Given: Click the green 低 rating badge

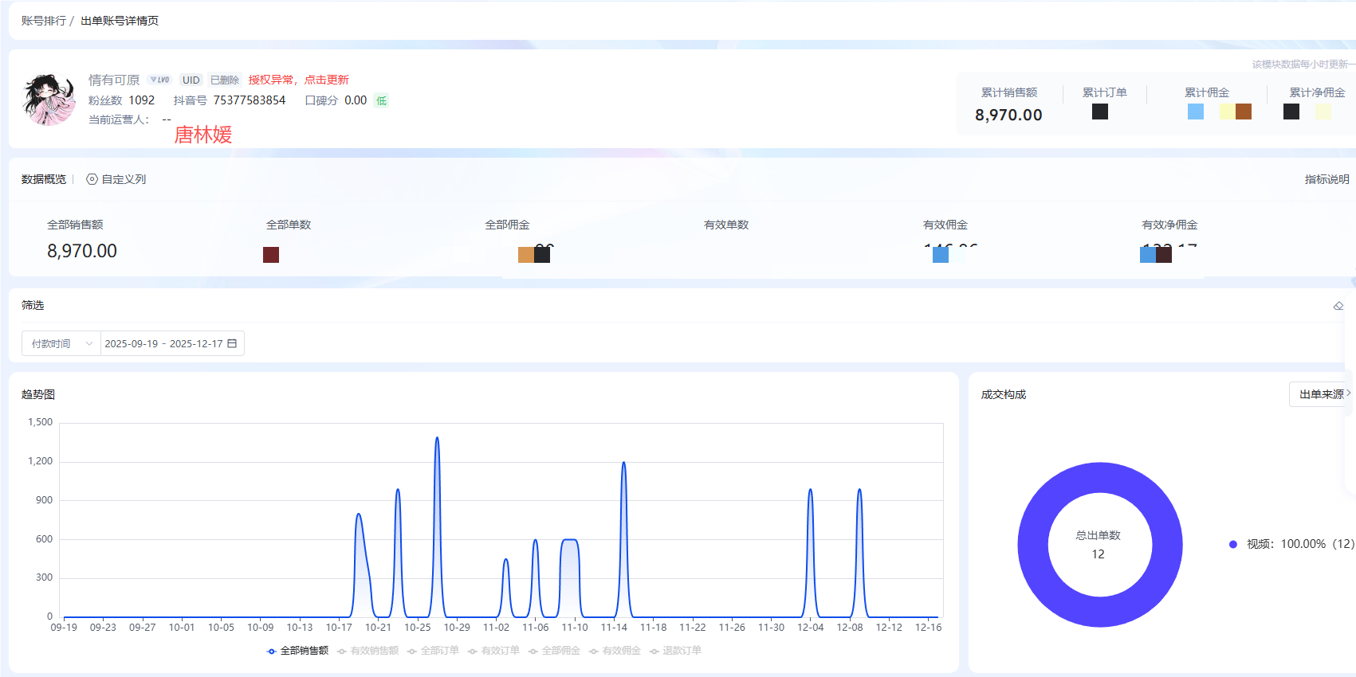Looking at the screenshot, I should [x=381, y=100].
